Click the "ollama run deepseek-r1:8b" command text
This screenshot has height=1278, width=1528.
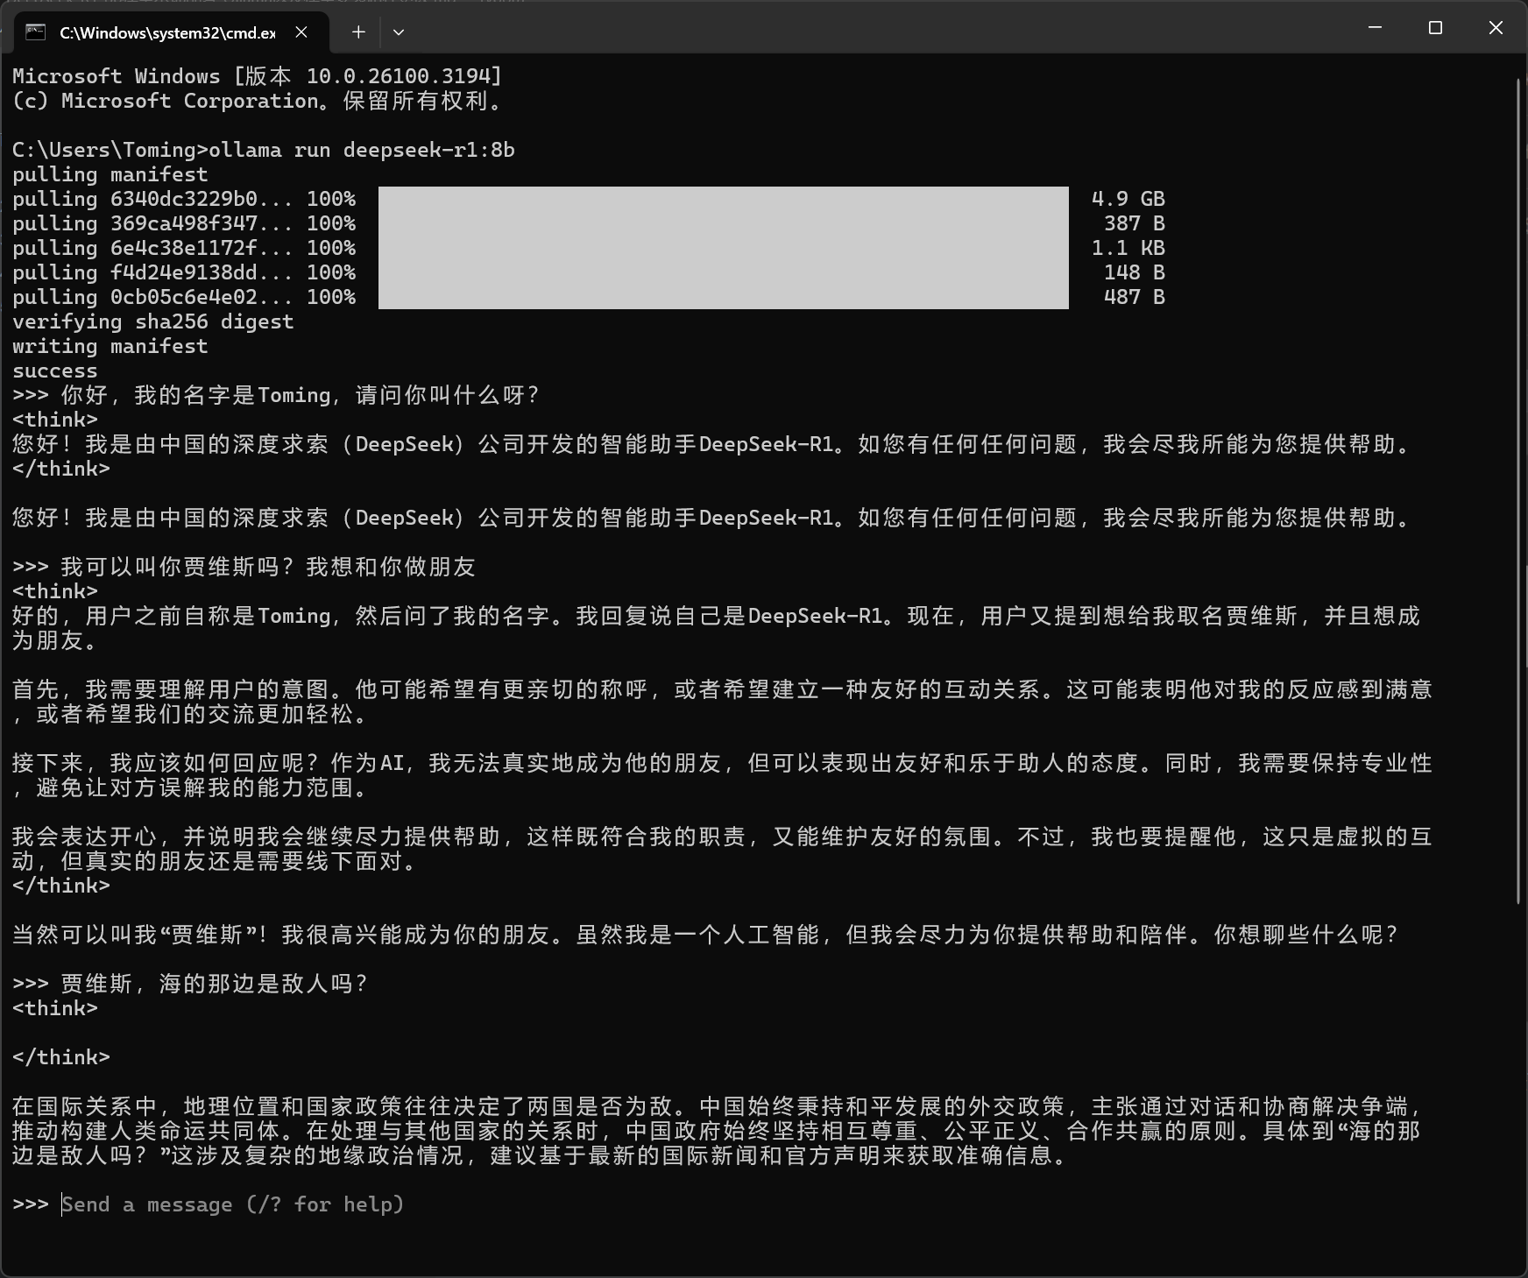tap(361, 150)
